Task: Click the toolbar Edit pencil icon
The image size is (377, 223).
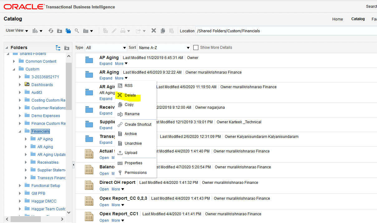Action: coord(114,31)
